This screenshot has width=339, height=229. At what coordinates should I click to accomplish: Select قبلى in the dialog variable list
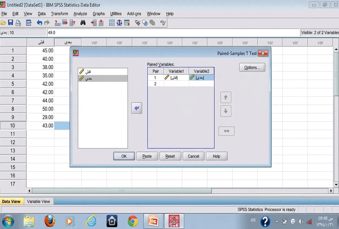click(103, 72)
